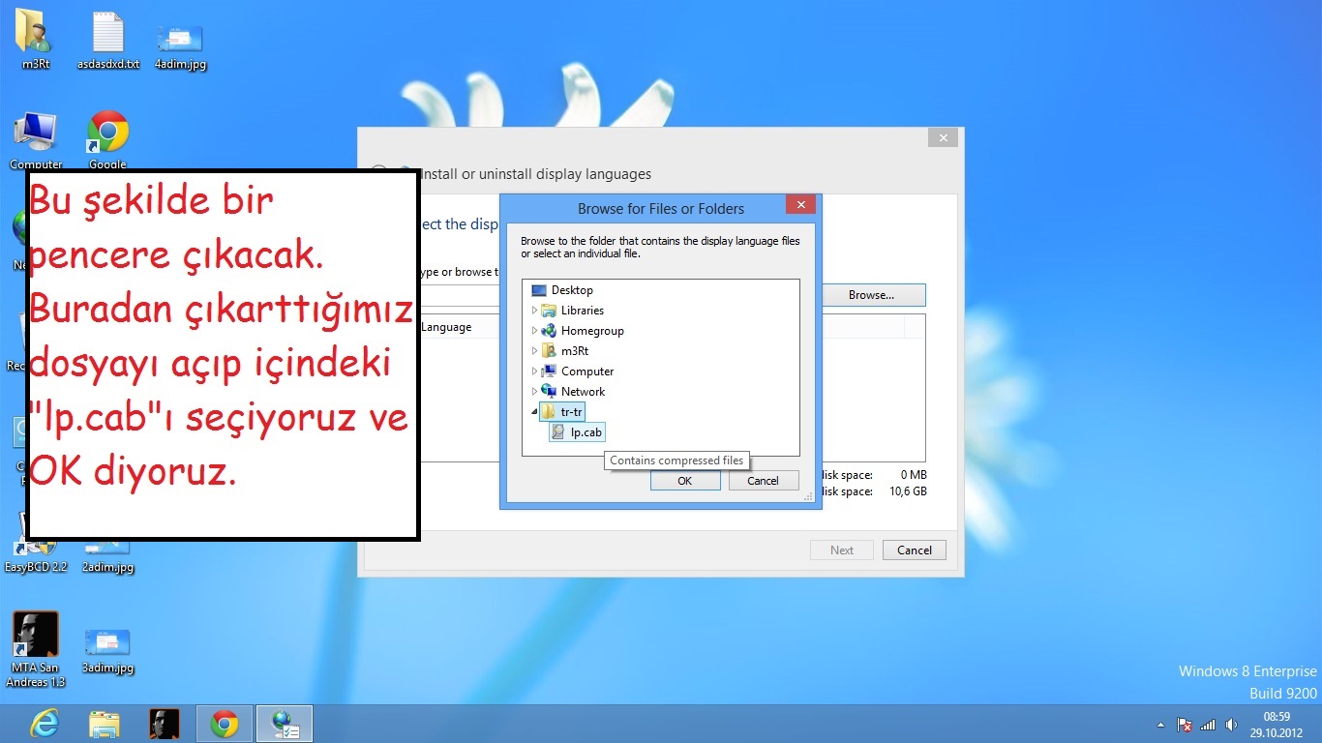Viewport: 1322px width, 743px height.
Task: Select the Google Chrome desktop shortcut
Action: [108, 141]
